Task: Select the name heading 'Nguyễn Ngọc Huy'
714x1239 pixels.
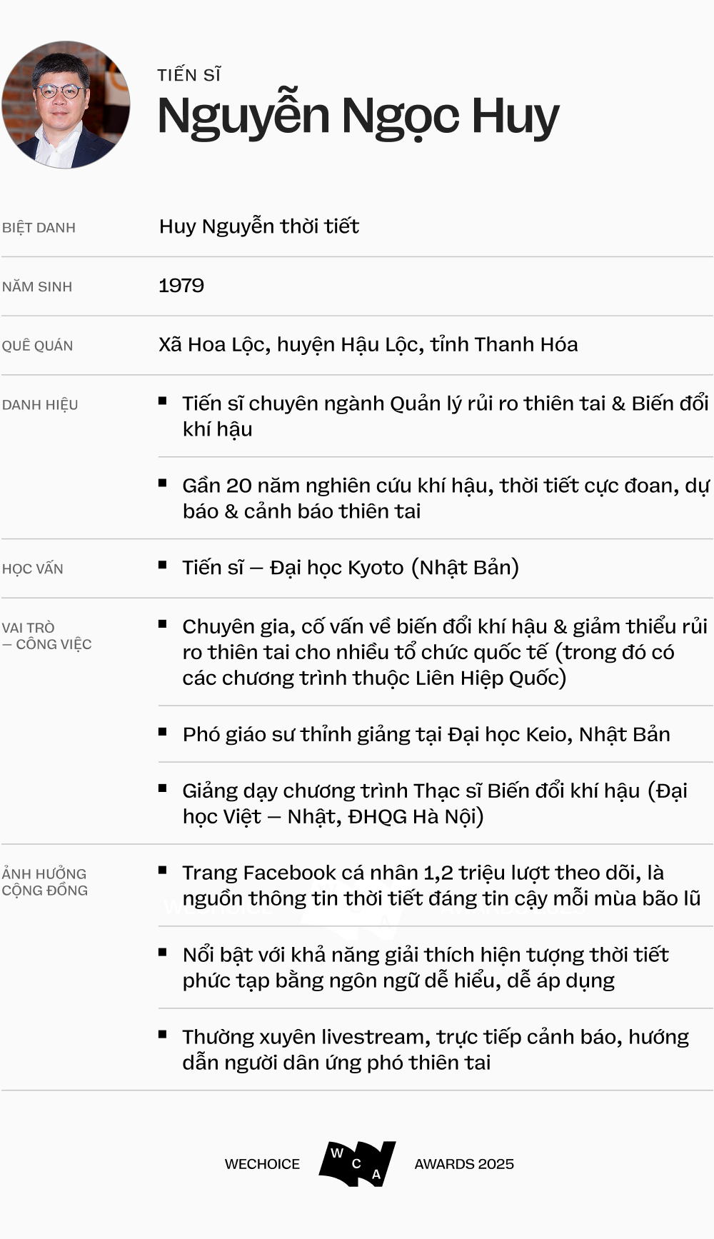Action: (358, 116)
